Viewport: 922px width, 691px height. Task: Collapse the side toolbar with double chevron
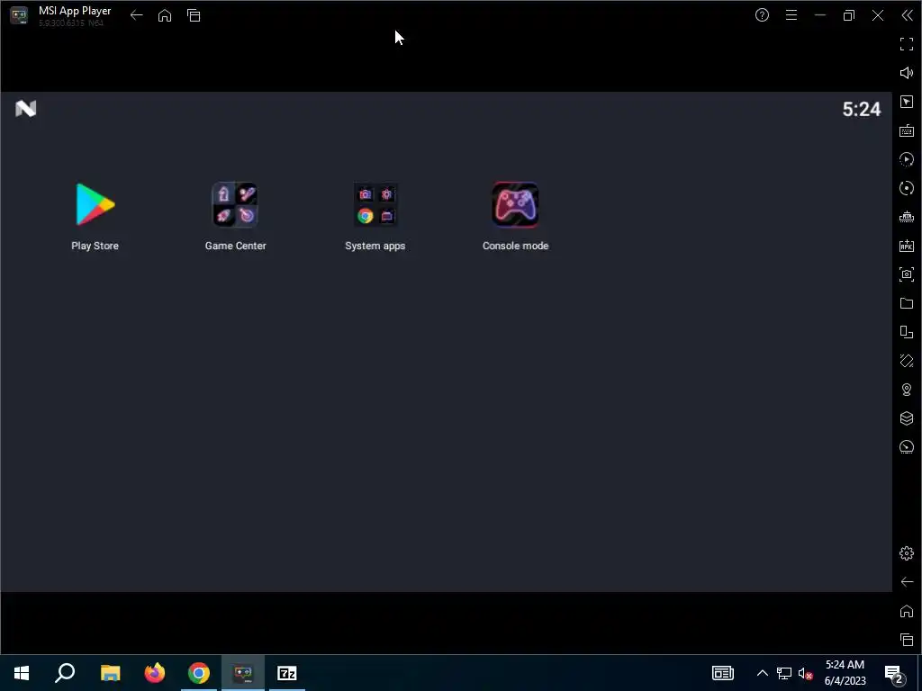click(x=907, y=15)
